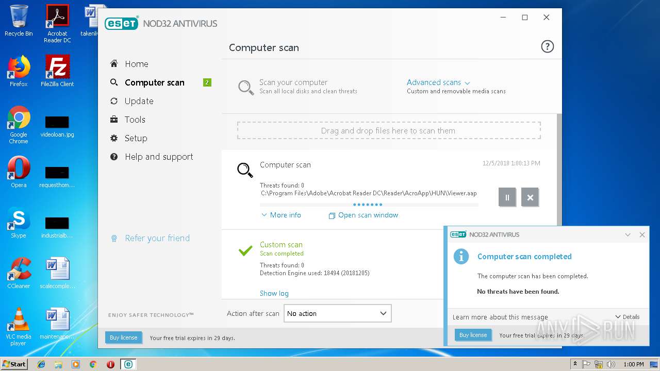Click the drag and drop files zone
Screen dimensions: 660x371
[x=389, y=130]
